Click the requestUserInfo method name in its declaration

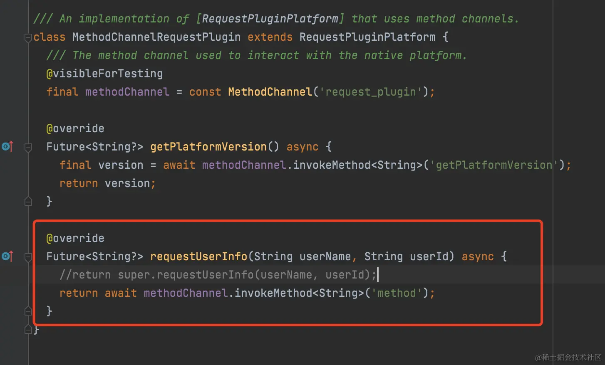click(199, 256)
